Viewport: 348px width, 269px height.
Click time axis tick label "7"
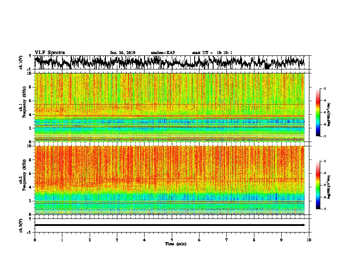point(227,240)
